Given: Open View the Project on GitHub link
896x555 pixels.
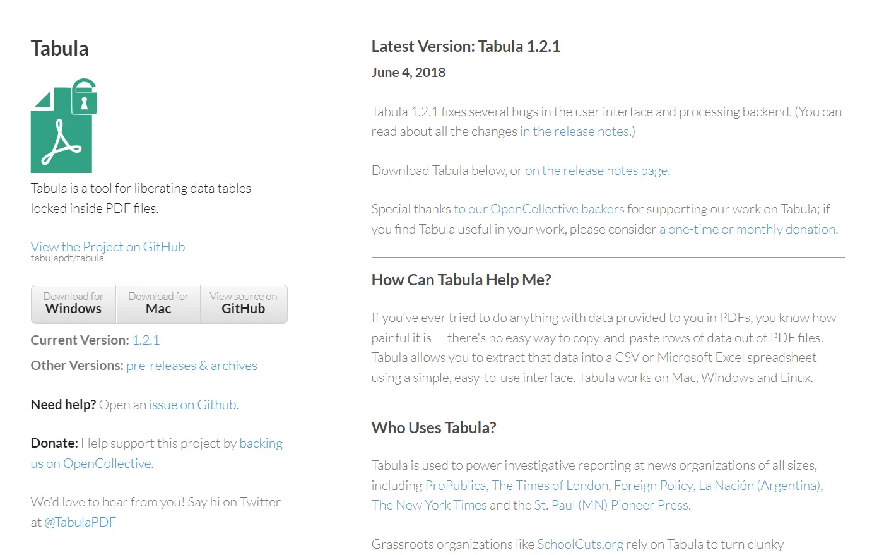Looking at the screenshot, I should click(x=107, y=246).
